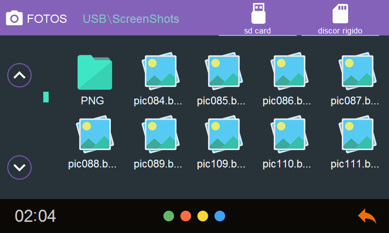The width and height of the screenshot is (389, 233).
Task: Open the pic088 image file
Action: (95, 134)
